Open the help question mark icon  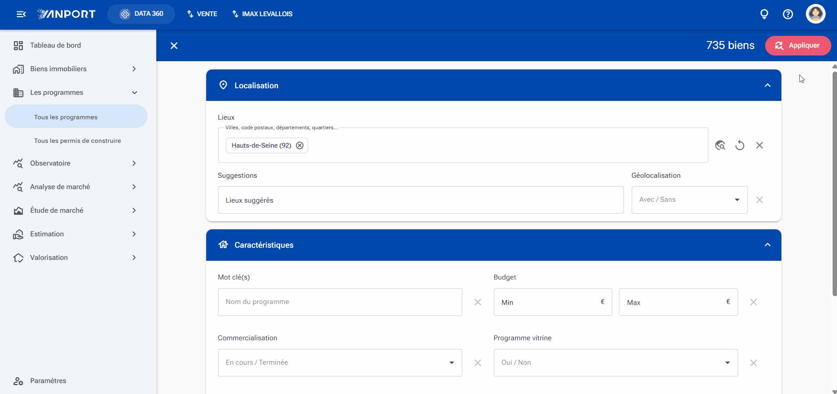[788, 14]
